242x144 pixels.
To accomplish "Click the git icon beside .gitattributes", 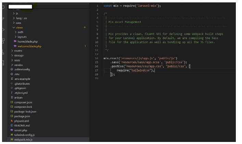I will (12, 84).
